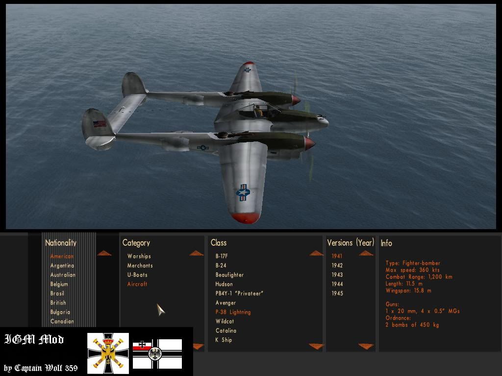
Task: Click the Class list down arrow
Action: pos(317,346)
